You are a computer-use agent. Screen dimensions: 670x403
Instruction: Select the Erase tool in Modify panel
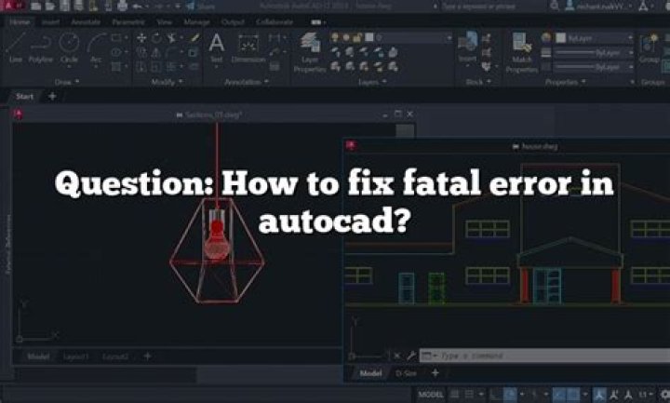pyautogui.click(x=194, y=38)
